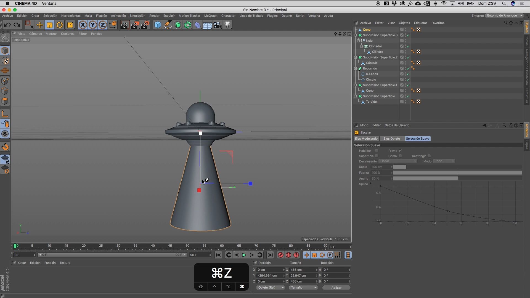Open macOS Spotlight search icon
This screenshot has height=298, width=530.
pyautogui.click(x=504, y=4)
